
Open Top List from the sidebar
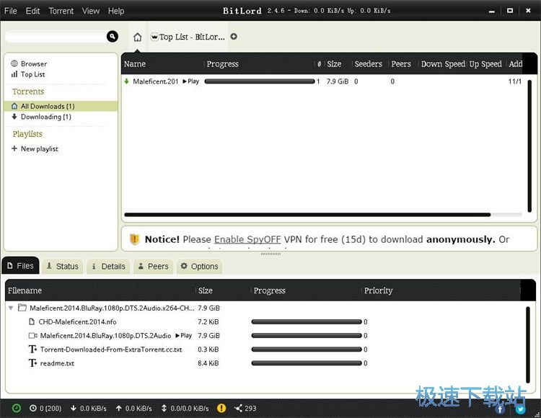click(32, 74)
